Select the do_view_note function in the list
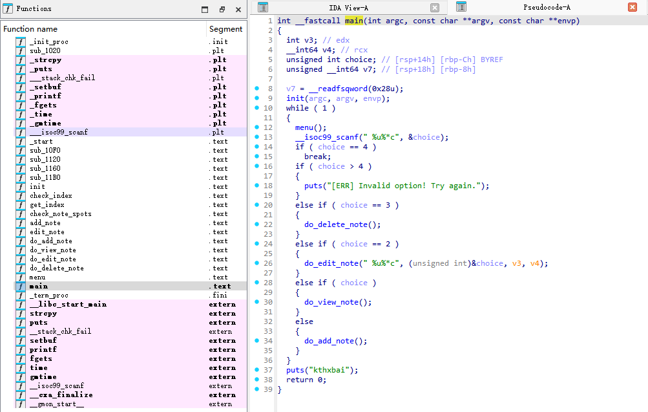Viewport: 648px width, 412px height. pyautogui.click(x=52, y=250)
